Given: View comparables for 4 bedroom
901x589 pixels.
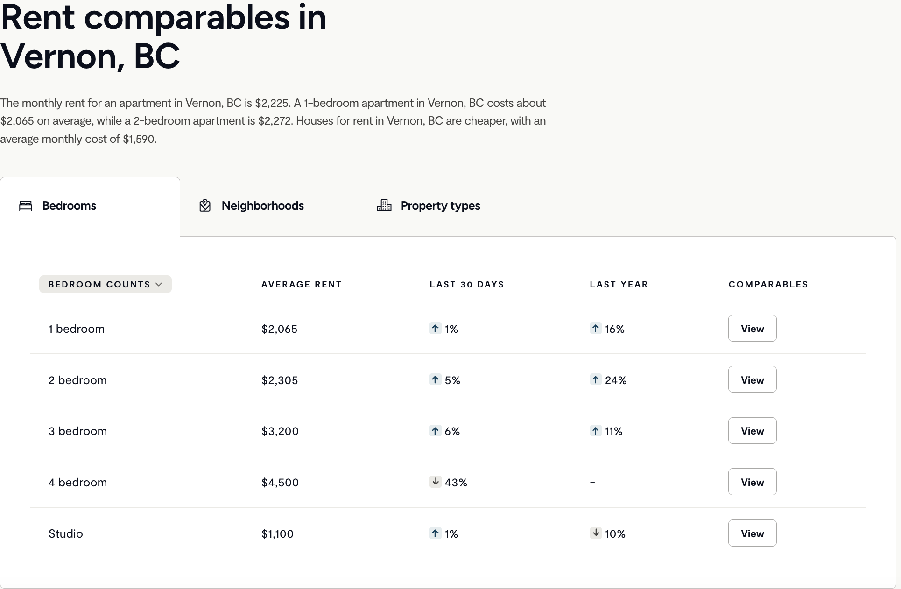Looking at the screenshot, I should pyautogui.click(x=752, y=482).
